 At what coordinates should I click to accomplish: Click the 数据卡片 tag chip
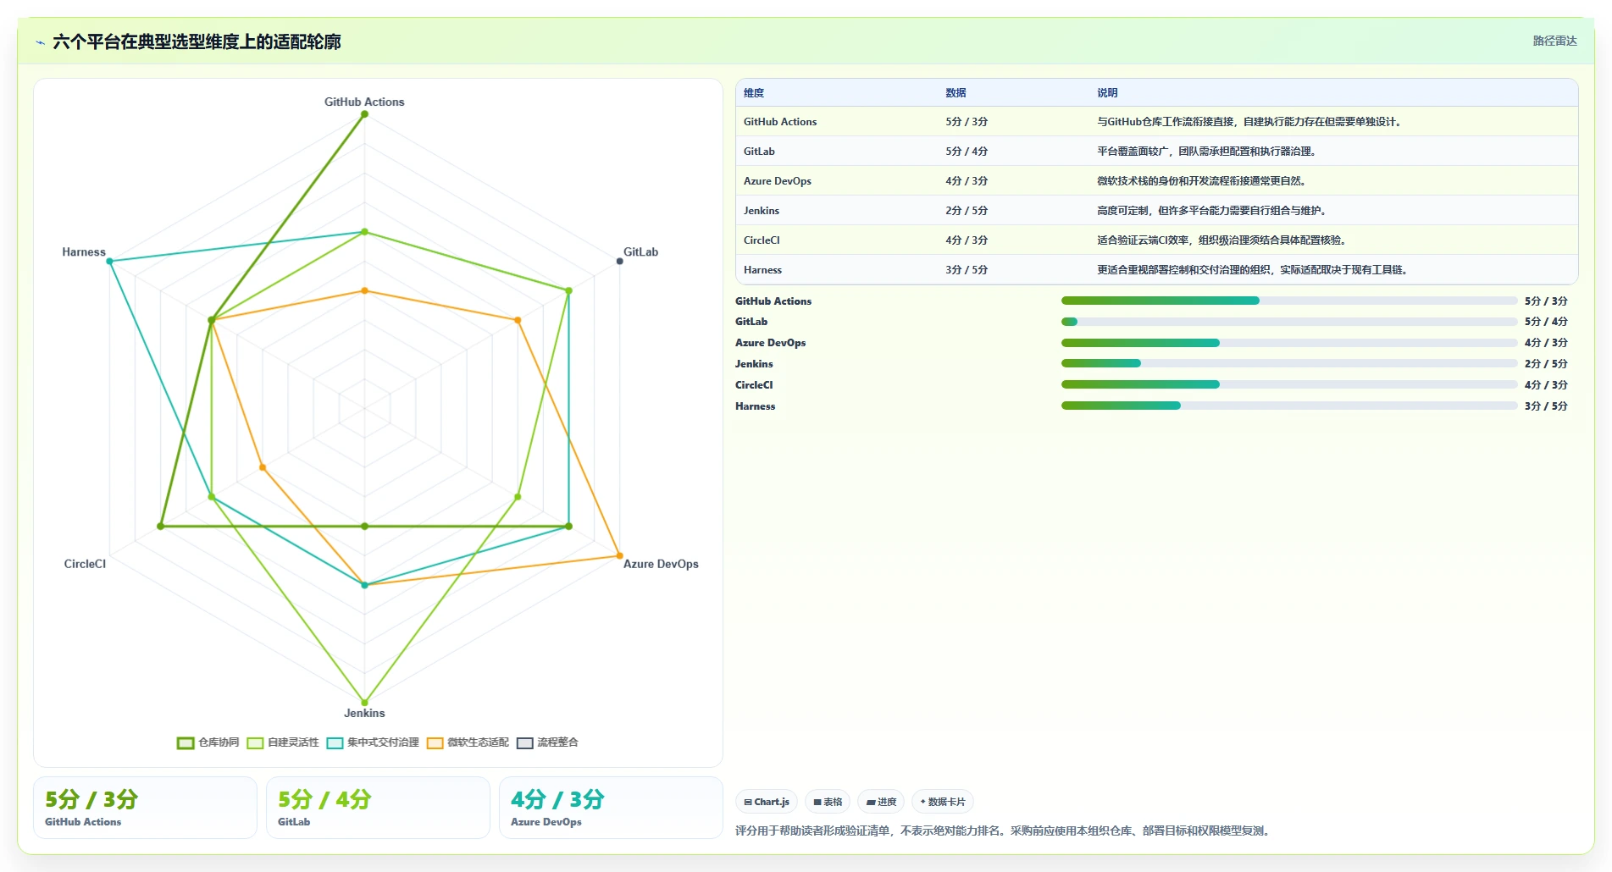pos(943,802)
